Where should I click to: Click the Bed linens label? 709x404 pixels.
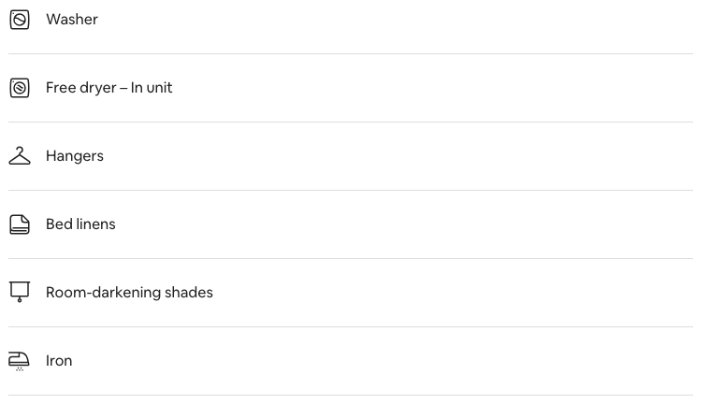(x=80, y=224)
